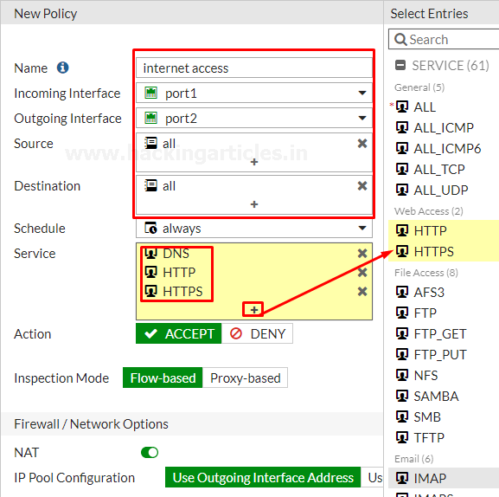The image size is (499, 497).
Task: Select Use Outgoing Interface Address
Action: click(x=263, y=478)
